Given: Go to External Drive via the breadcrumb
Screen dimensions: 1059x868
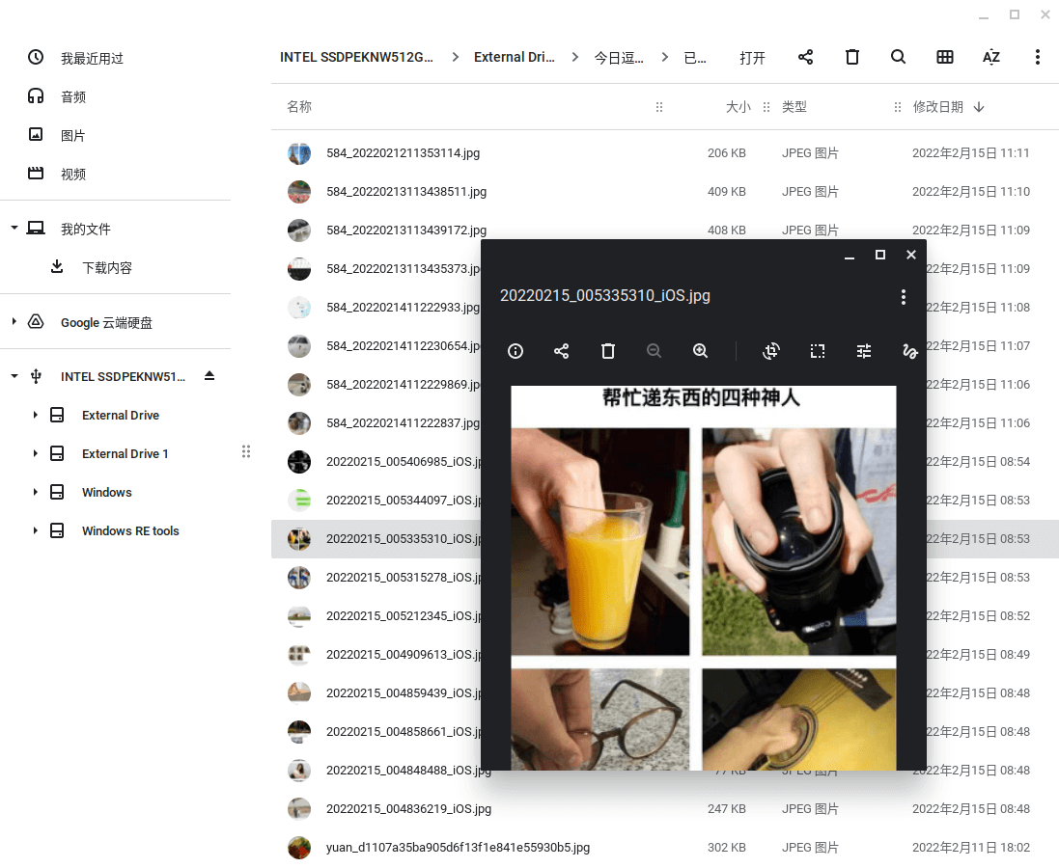Looking at the screenshot, I should (515, 57).
